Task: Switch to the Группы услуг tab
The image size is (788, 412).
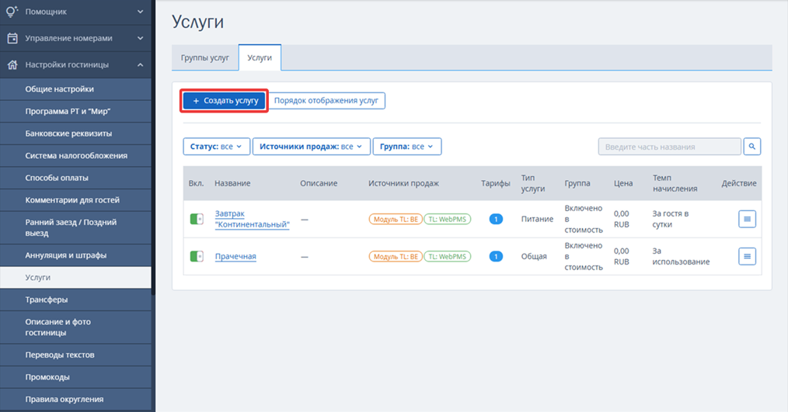Action: 205,57
